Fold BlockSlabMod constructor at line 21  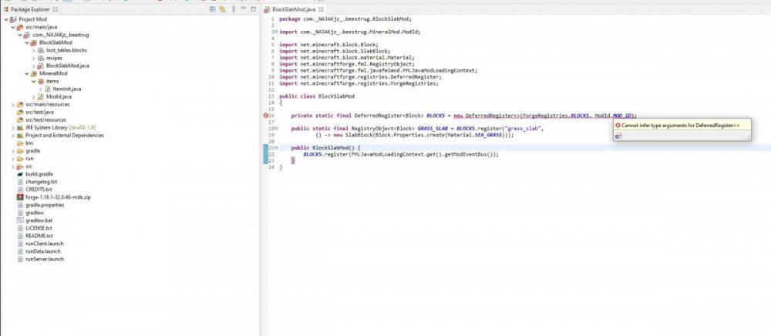click(x=276, y=147)
